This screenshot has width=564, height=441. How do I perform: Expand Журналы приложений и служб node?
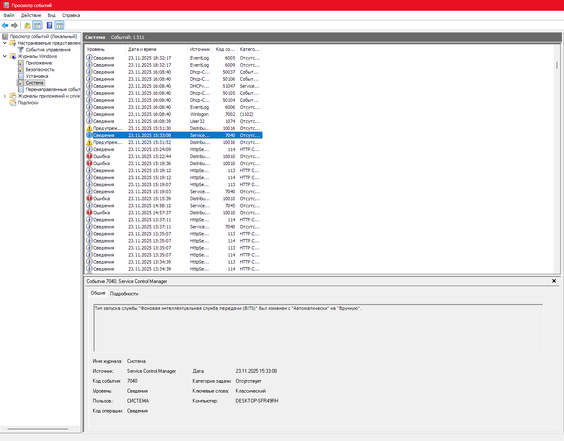coord(5,96)
